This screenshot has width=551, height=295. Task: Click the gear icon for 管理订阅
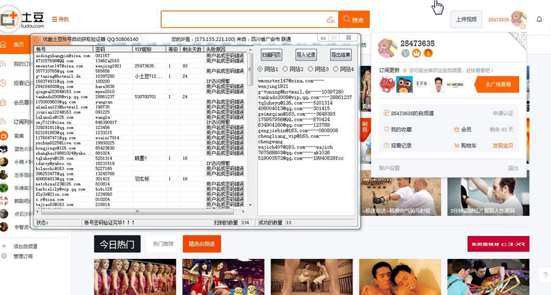[x=4, y=256]
